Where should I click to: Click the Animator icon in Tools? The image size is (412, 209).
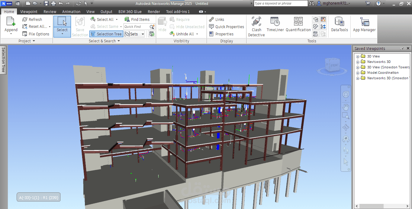[x=316, y=27]
